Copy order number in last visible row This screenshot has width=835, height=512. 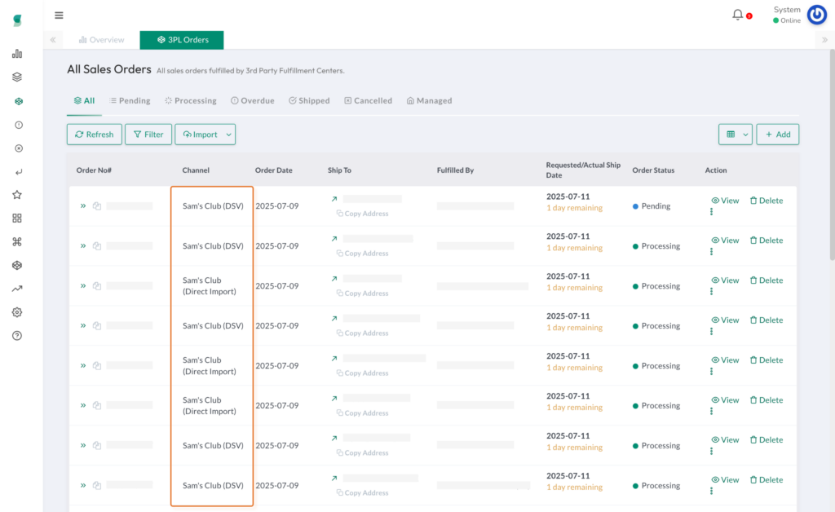(97, 485)
